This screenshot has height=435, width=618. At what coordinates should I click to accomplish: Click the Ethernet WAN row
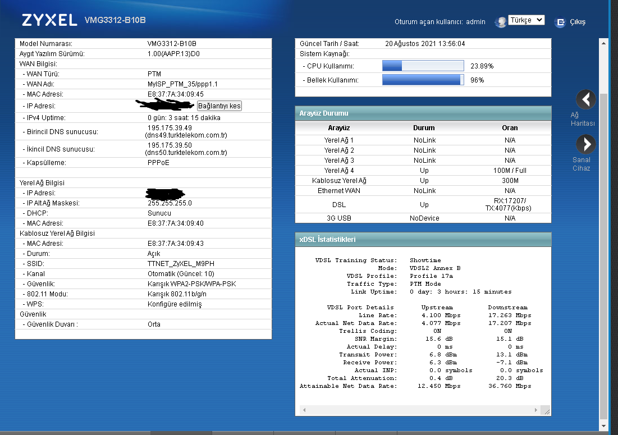(423, 191)
